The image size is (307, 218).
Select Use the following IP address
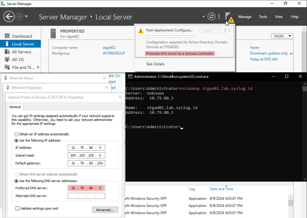16,141
